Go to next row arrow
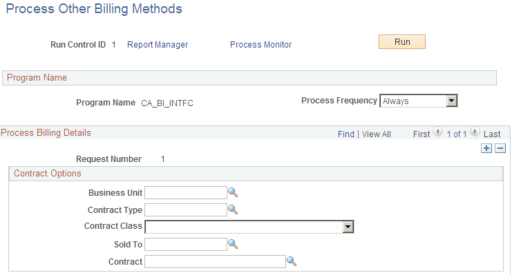The width and height of the screenshot is (512, 275). click(x=475, y=132)
